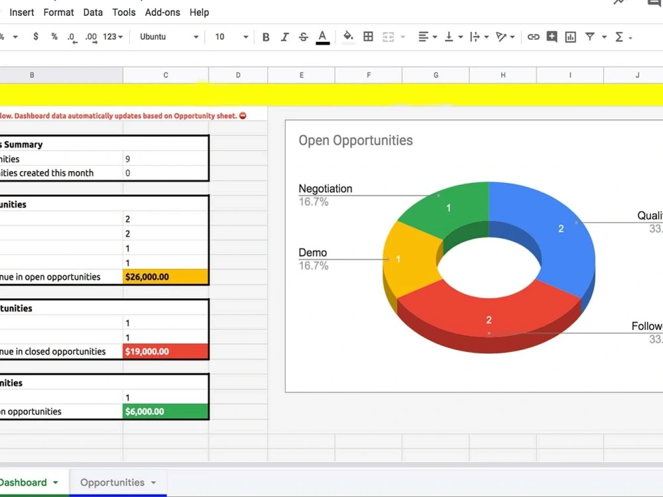Open the fill color tool
663x497 pixels.
pos(348,36)
